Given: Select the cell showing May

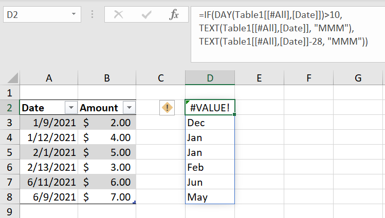Looking at the screenshot, I should (210, 197).
